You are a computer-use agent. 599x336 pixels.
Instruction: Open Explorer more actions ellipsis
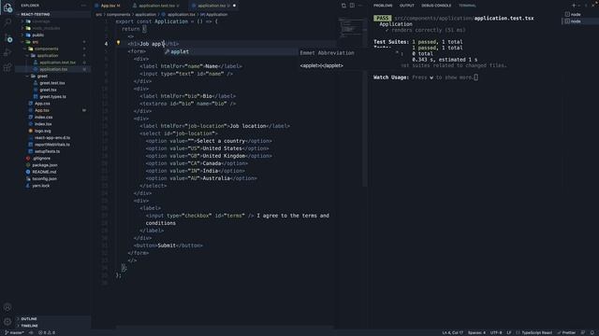pos(83,6)
